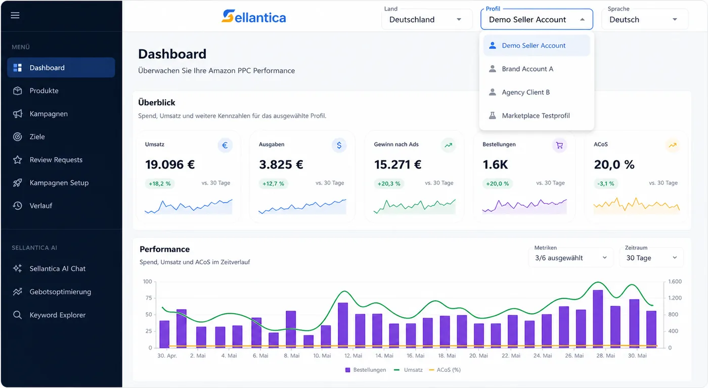708x388 pixels.
Task: Click the Keyword Explorer magnifier icon
Action: pos(18,315)
